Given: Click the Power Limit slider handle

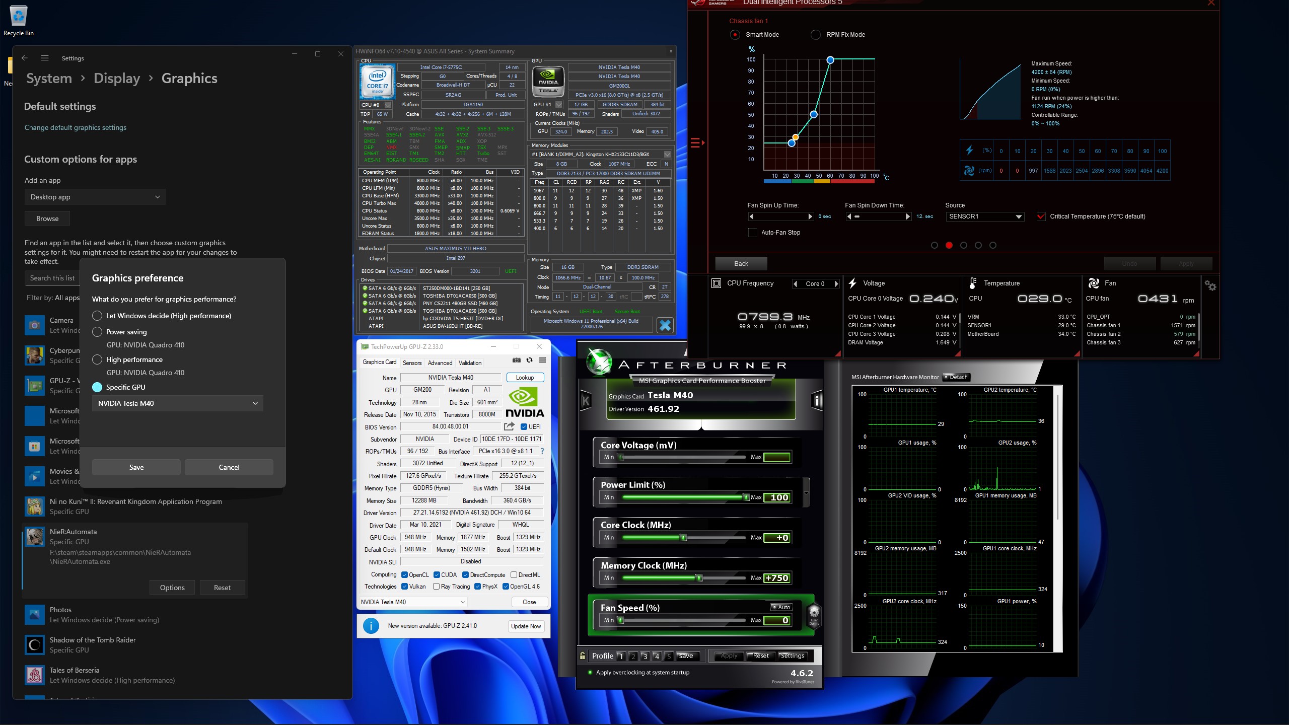Looking at the screenshot, I should (x=746, y=497).
